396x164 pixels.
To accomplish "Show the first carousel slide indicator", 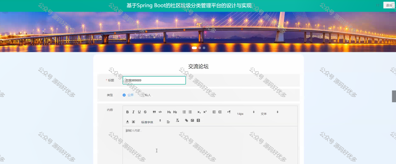I will point(194,48).
